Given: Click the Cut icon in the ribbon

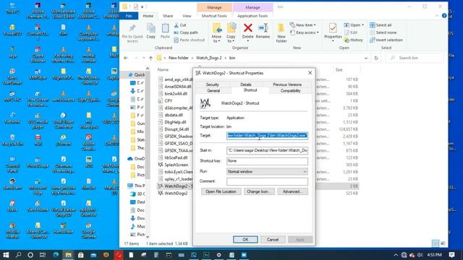Looking at the screenshot, I should coord(177,25).
